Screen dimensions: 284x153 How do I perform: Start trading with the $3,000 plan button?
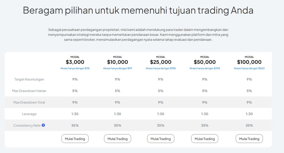tap(75, 139)
